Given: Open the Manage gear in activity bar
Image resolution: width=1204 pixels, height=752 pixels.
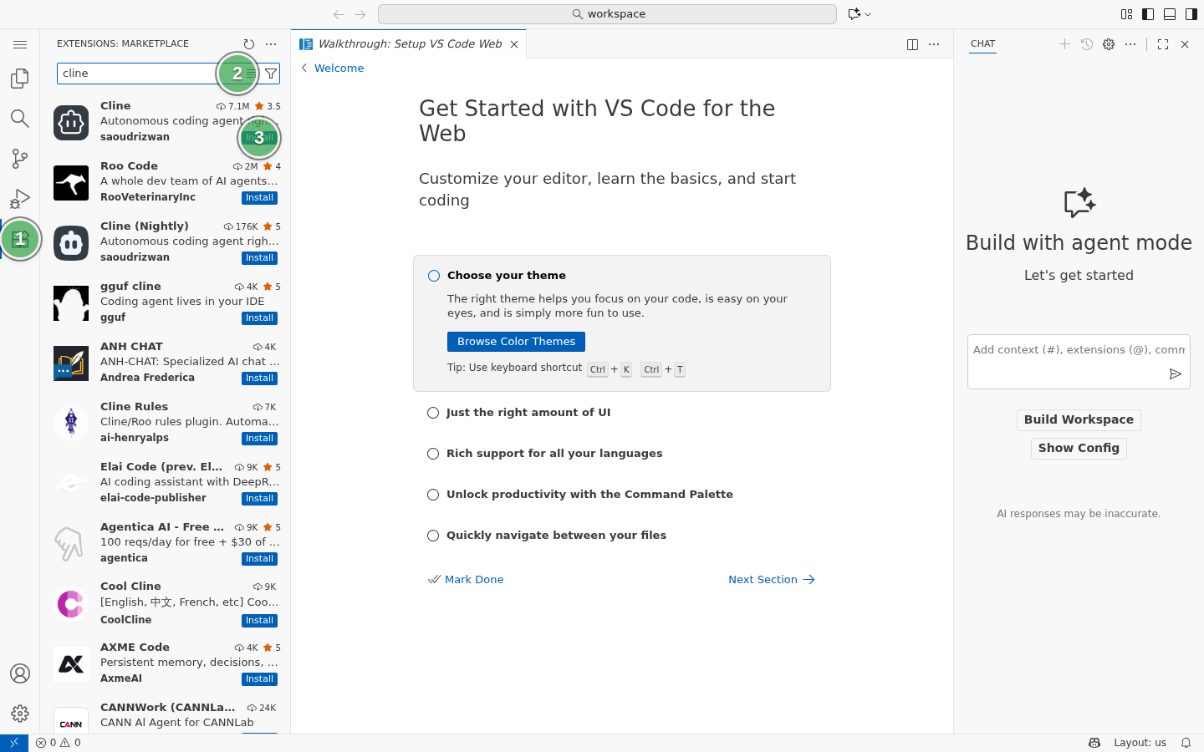Looking at the screenshot, I should click(20, 714).
